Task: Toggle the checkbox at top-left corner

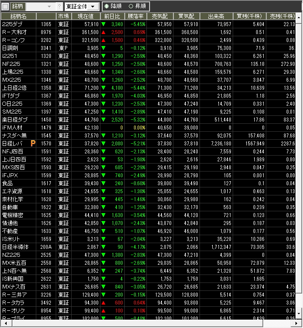Action: coord(6,7)
